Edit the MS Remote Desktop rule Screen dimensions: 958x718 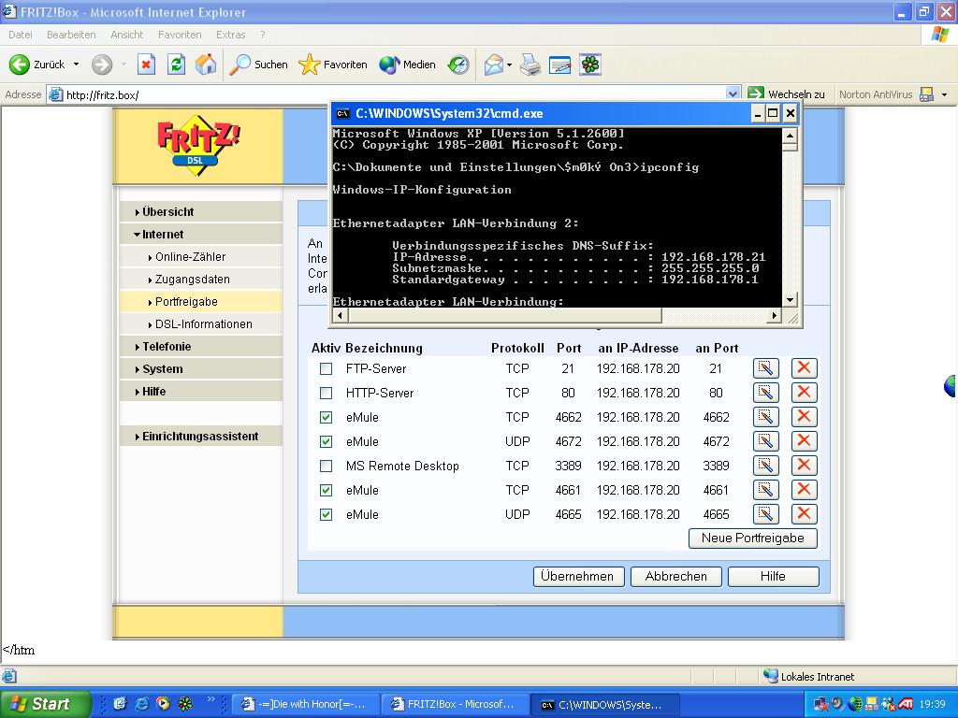765,466
